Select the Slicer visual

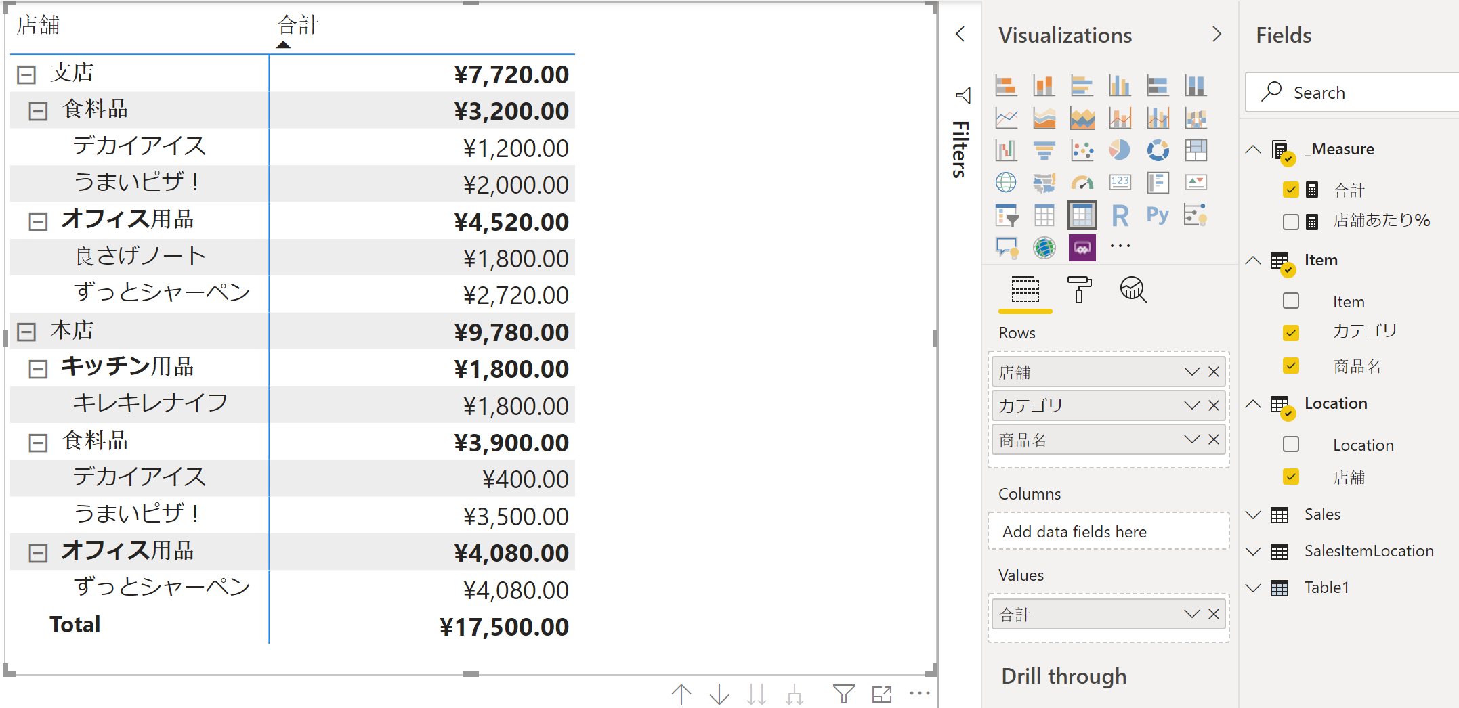click(x=1006, y=215)
